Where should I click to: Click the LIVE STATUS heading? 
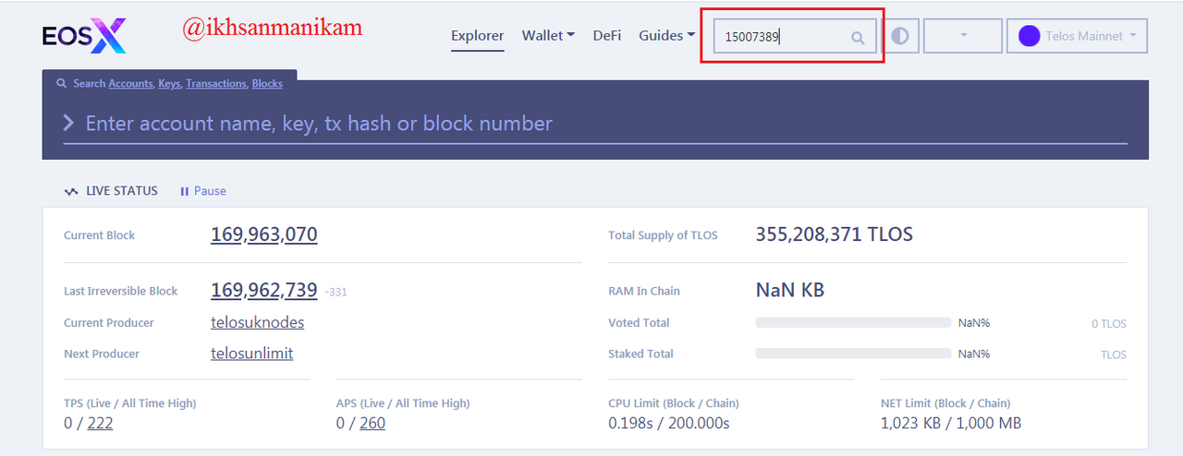tap(122, 191)
